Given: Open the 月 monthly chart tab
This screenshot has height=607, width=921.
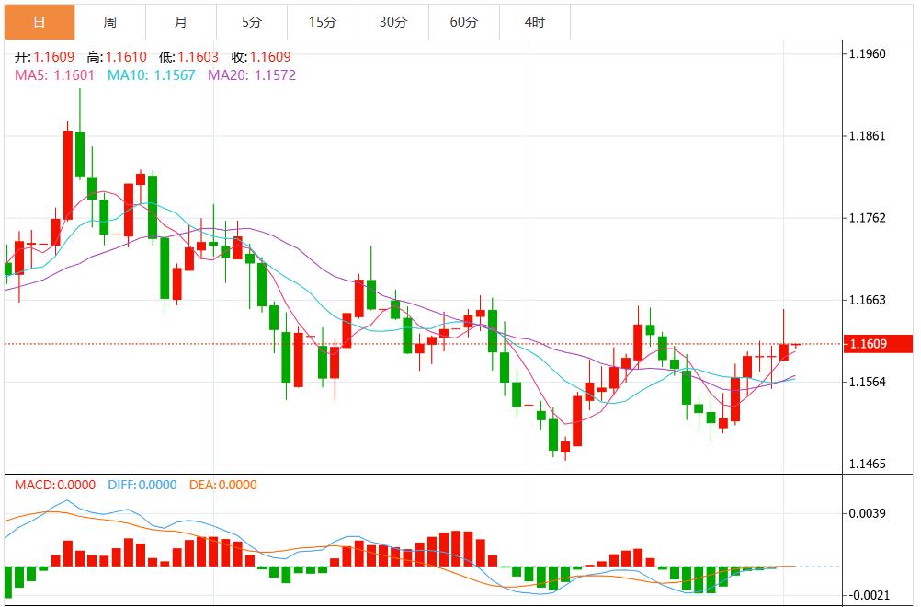Looking at the screenshot, I should 180,22.
